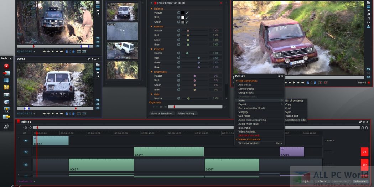Click the mark-in icon in the 00042 viewer
Screen dimensions: 374x187
pos(67,114)
